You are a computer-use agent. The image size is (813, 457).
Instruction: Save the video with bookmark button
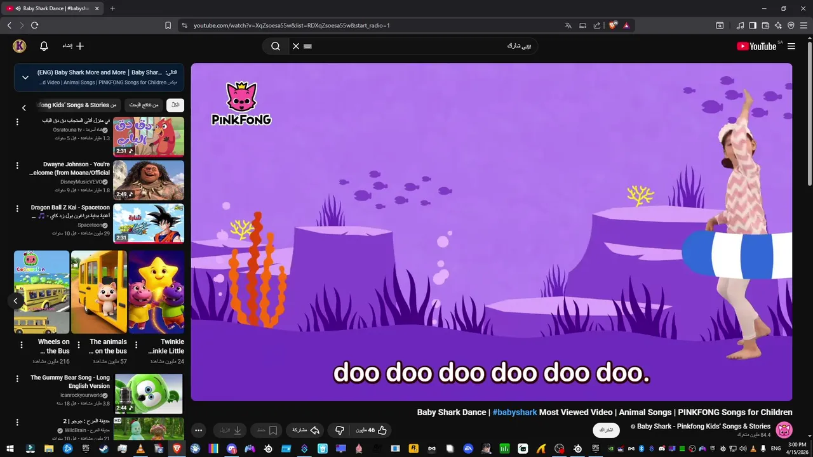267,430
